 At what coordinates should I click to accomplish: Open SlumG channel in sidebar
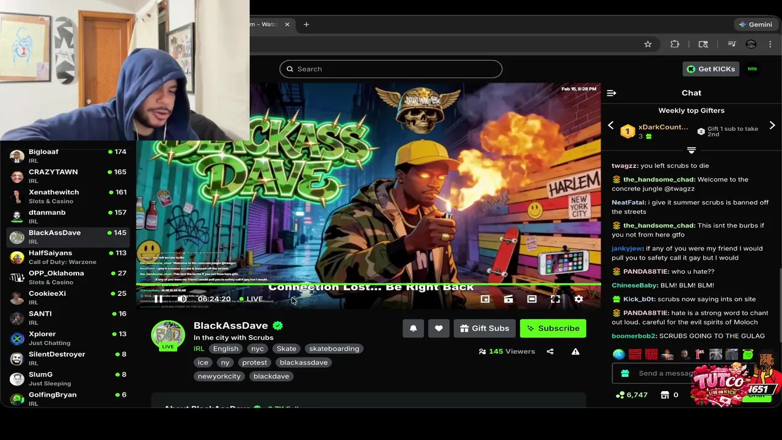[x=68, y=378]
